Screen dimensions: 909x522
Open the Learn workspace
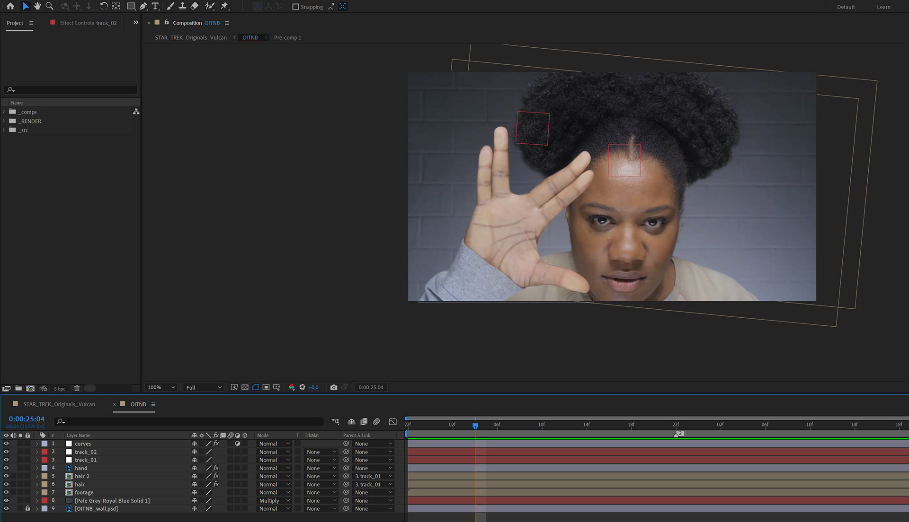point(883,7)
